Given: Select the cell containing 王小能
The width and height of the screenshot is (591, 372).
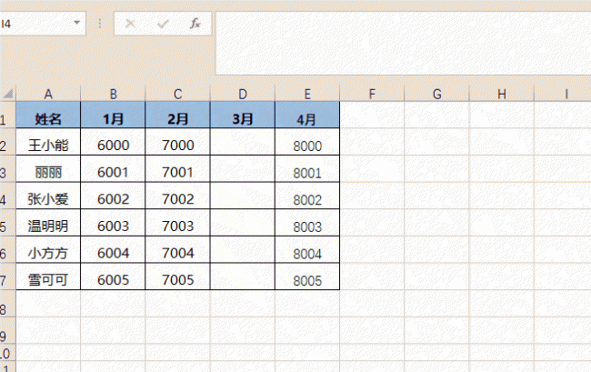Looking at the screenshot, I should click(48, 142).
